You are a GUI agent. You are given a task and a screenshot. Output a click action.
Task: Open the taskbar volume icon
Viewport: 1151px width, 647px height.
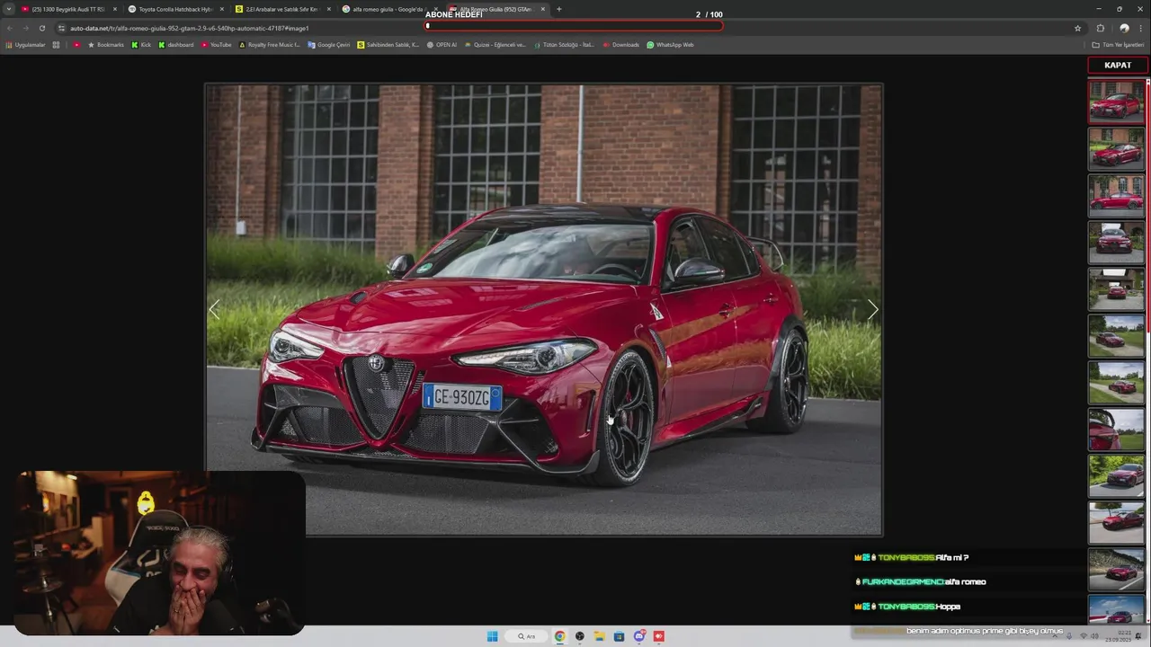coord(1093,636)
